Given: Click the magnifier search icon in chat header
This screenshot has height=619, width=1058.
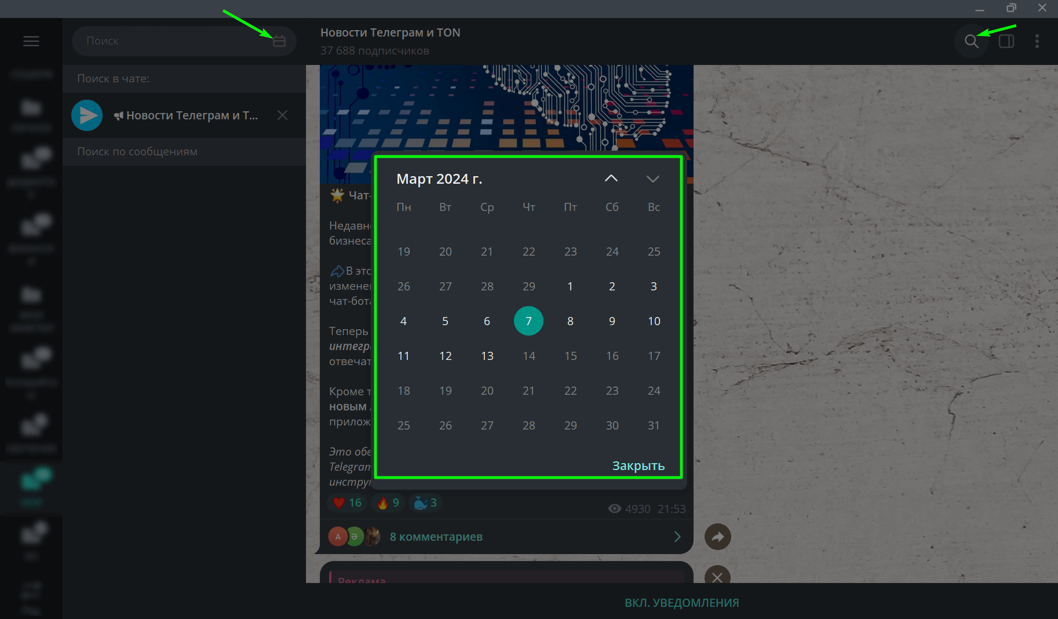Looking at the screenshot, I should (972, 41).
